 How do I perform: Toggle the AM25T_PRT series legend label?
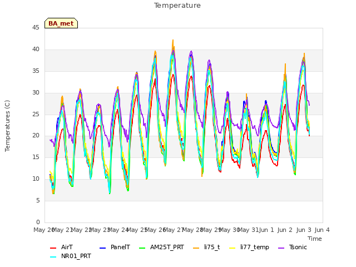(167, 247)
